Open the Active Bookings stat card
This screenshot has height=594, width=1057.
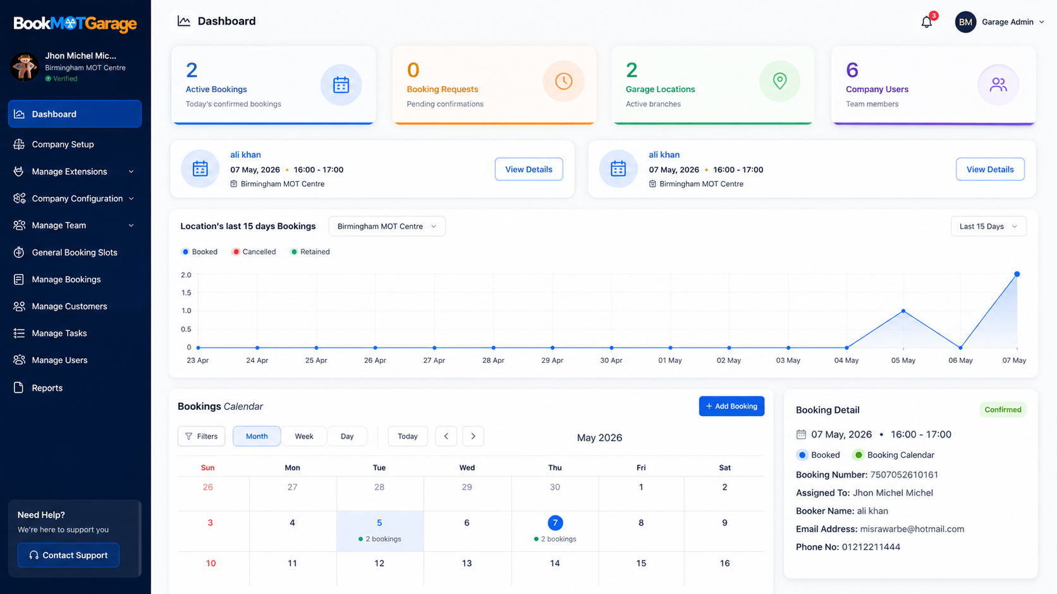(274, 85)
